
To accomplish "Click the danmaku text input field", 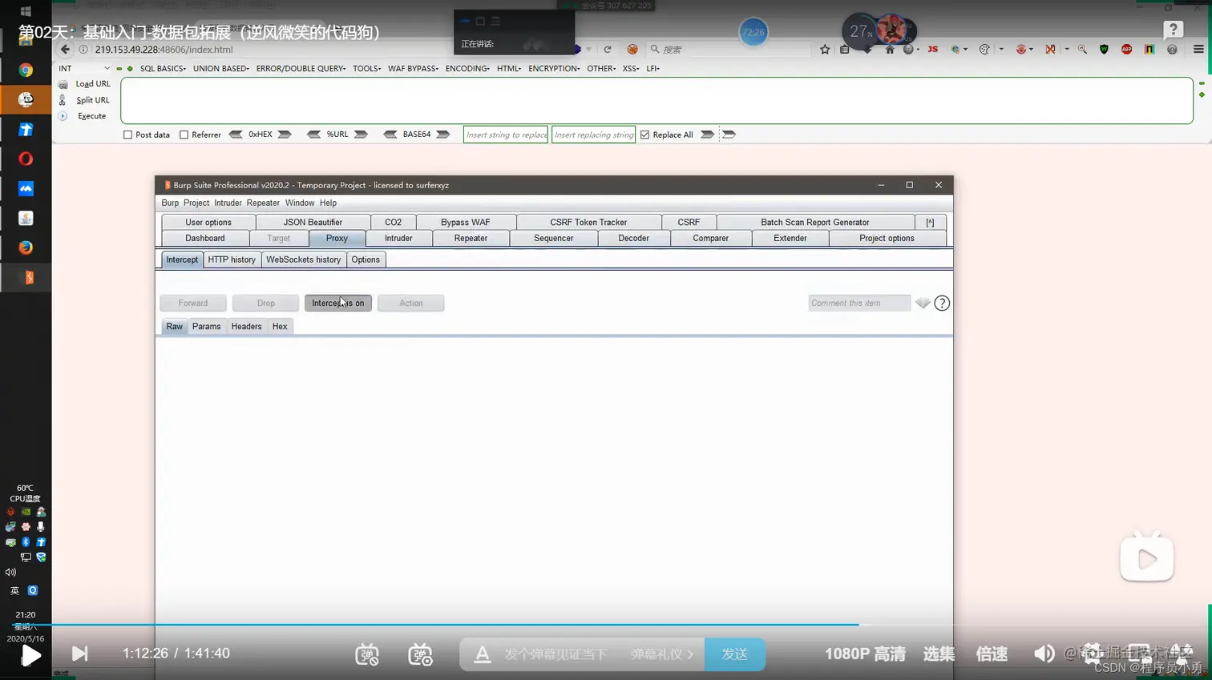I will point(555,654).
